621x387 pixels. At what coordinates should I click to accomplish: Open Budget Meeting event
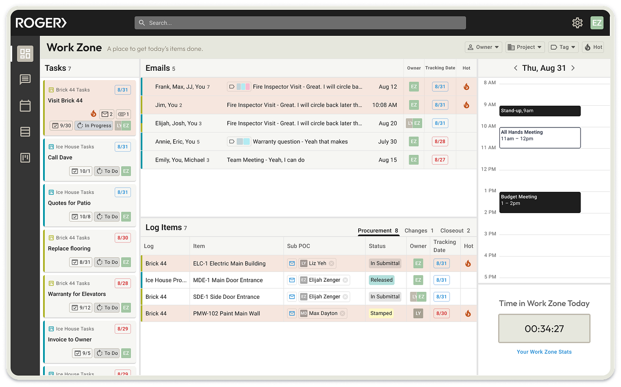540,202
